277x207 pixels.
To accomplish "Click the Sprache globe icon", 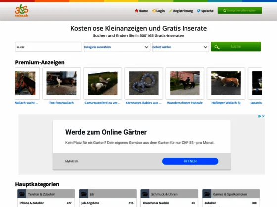I will 199,11.
